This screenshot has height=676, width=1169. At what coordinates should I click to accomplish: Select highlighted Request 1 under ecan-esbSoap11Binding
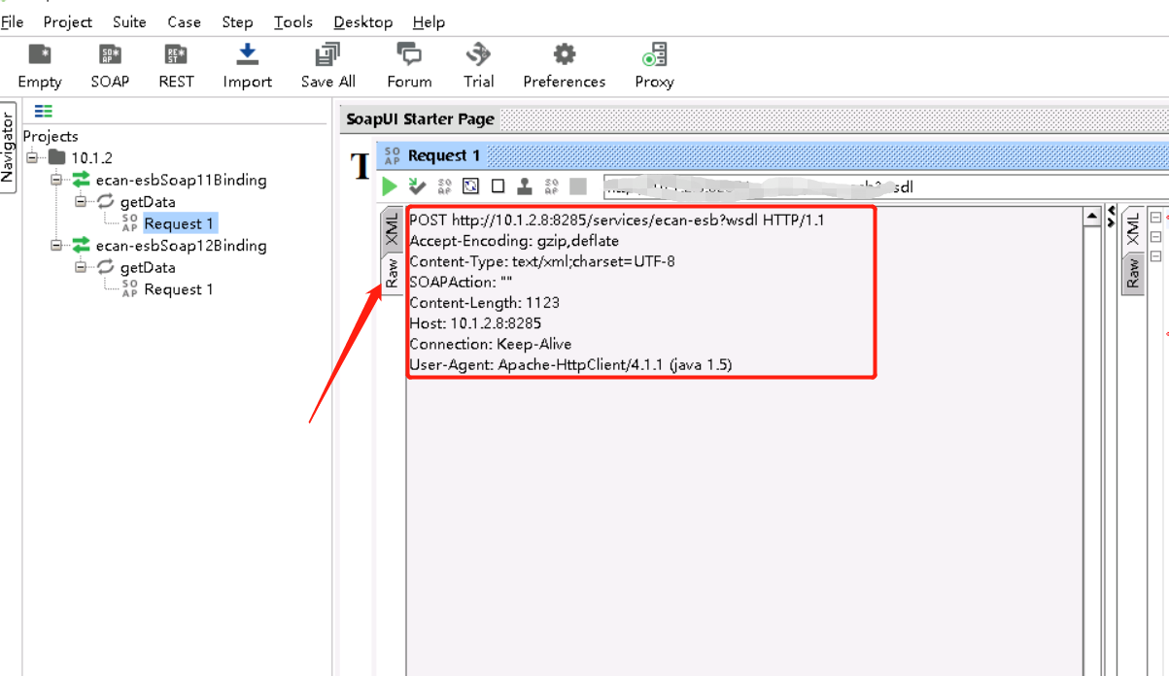coord(179,223)
